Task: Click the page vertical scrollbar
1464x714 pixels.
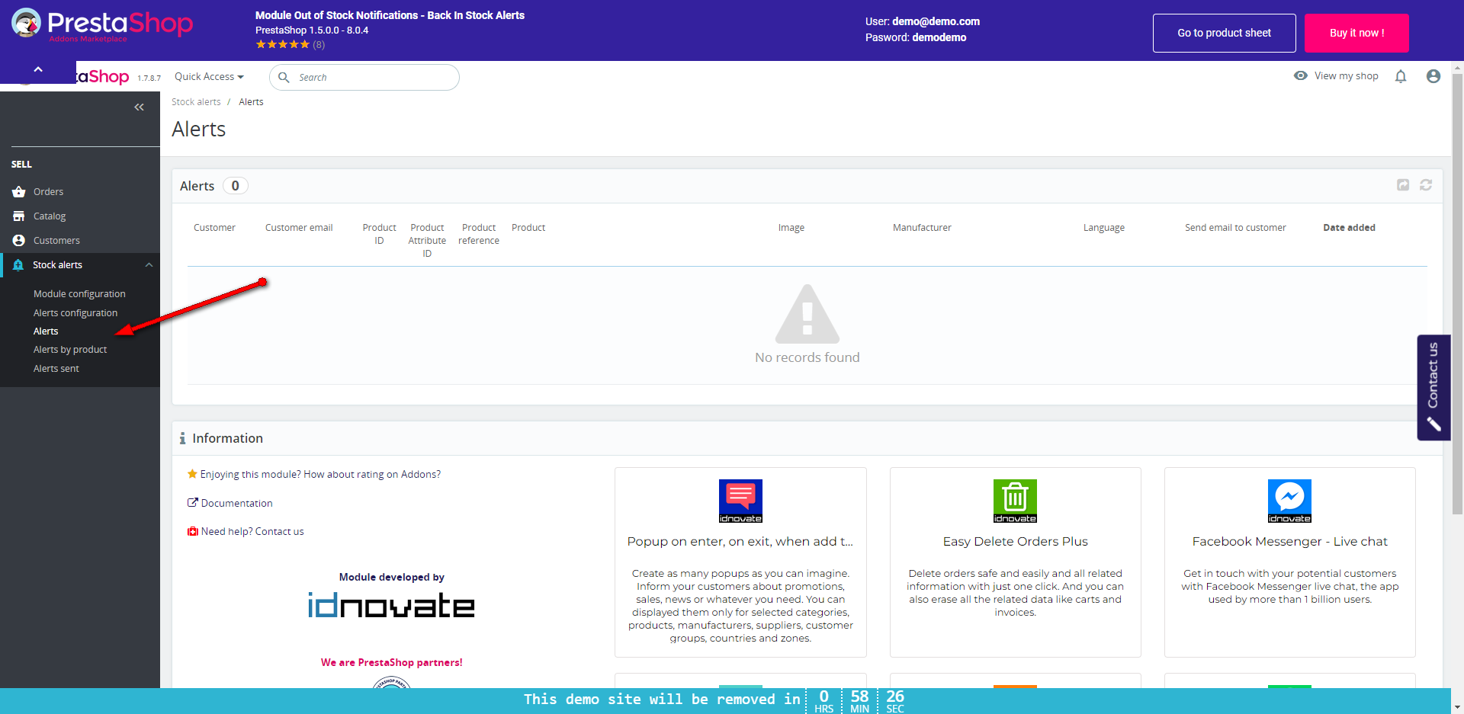Action: click(x=1457, y=293)
